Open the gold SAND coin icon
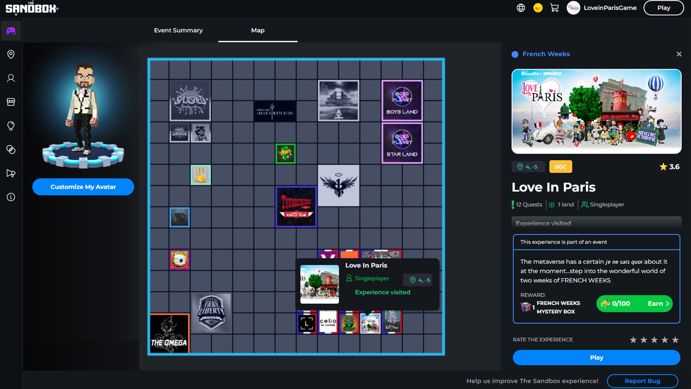This screenshot has width=691, height=389. click(x=538, y=8)
